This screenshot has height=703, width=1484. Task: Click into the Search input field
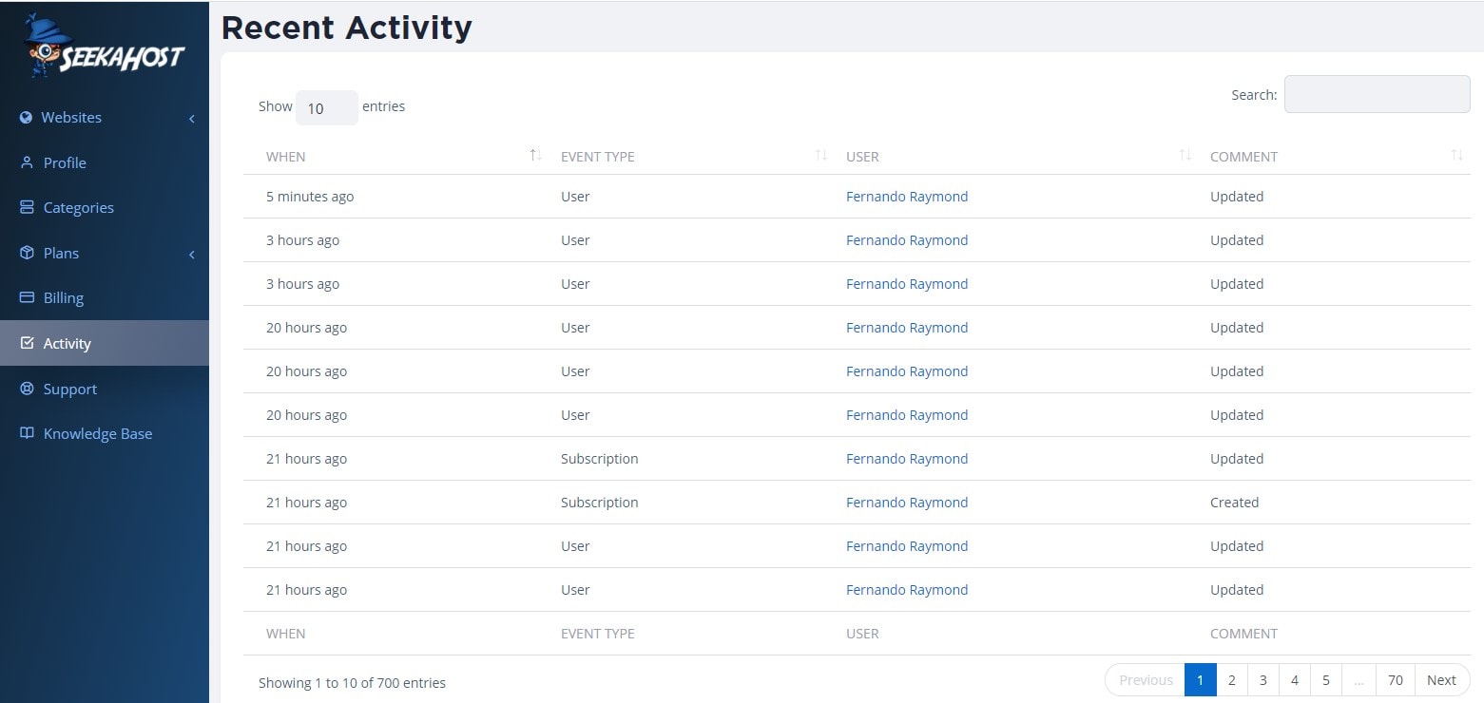click(1377, 94)
